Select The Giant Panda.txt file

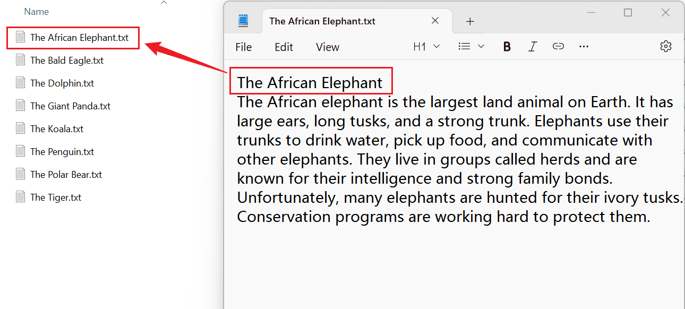[x=70, y=106]
